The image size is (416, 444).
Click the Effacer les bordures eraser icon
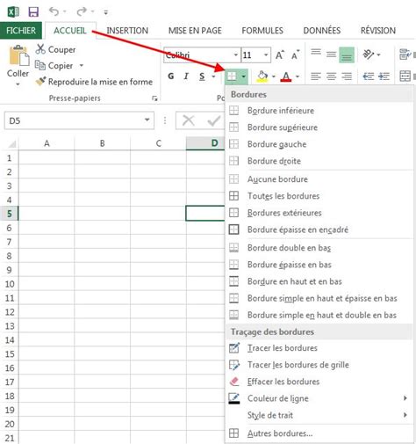pyautogui.click(x=234, y=382)
